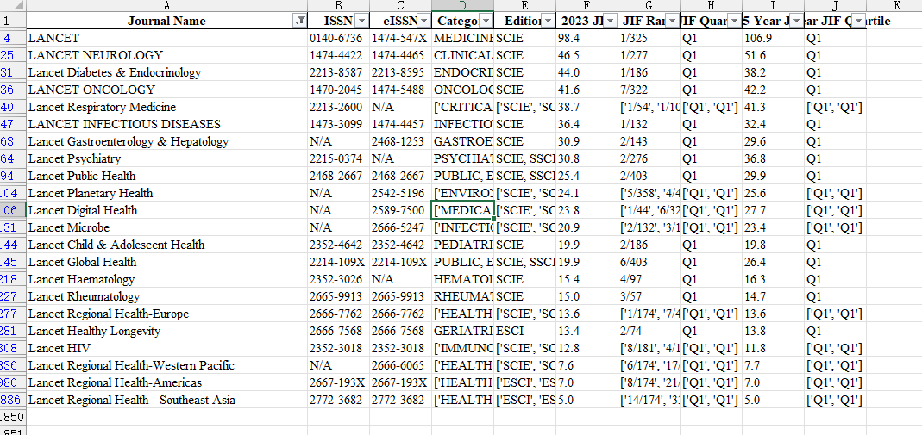Screen dimensions: 922x435
Task: Select JIF Rank value 4/97
Action: [x=649, y=279]
